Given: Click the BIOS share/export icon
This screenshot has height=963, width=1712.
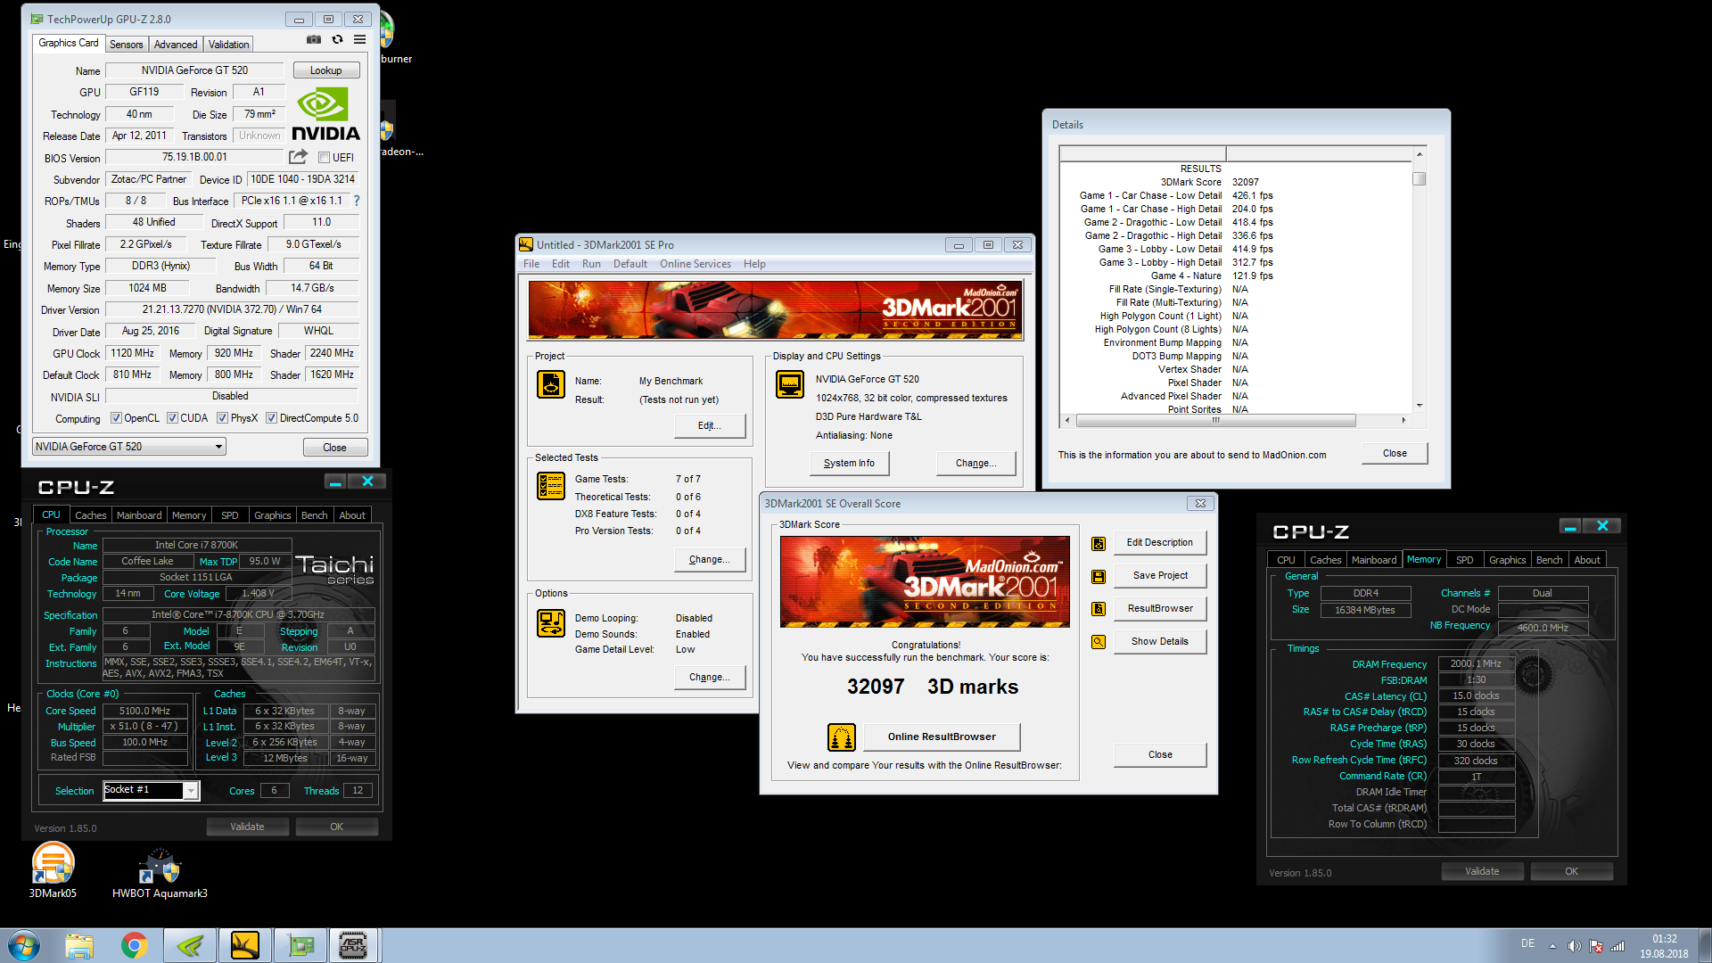Looking at the screenshot, I should tap(298, 157).
